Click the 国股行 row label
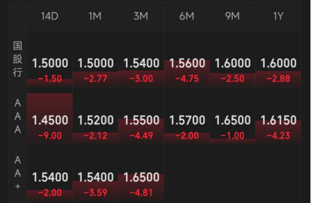This screenshot has width=311, height=203. coord(17,59)
